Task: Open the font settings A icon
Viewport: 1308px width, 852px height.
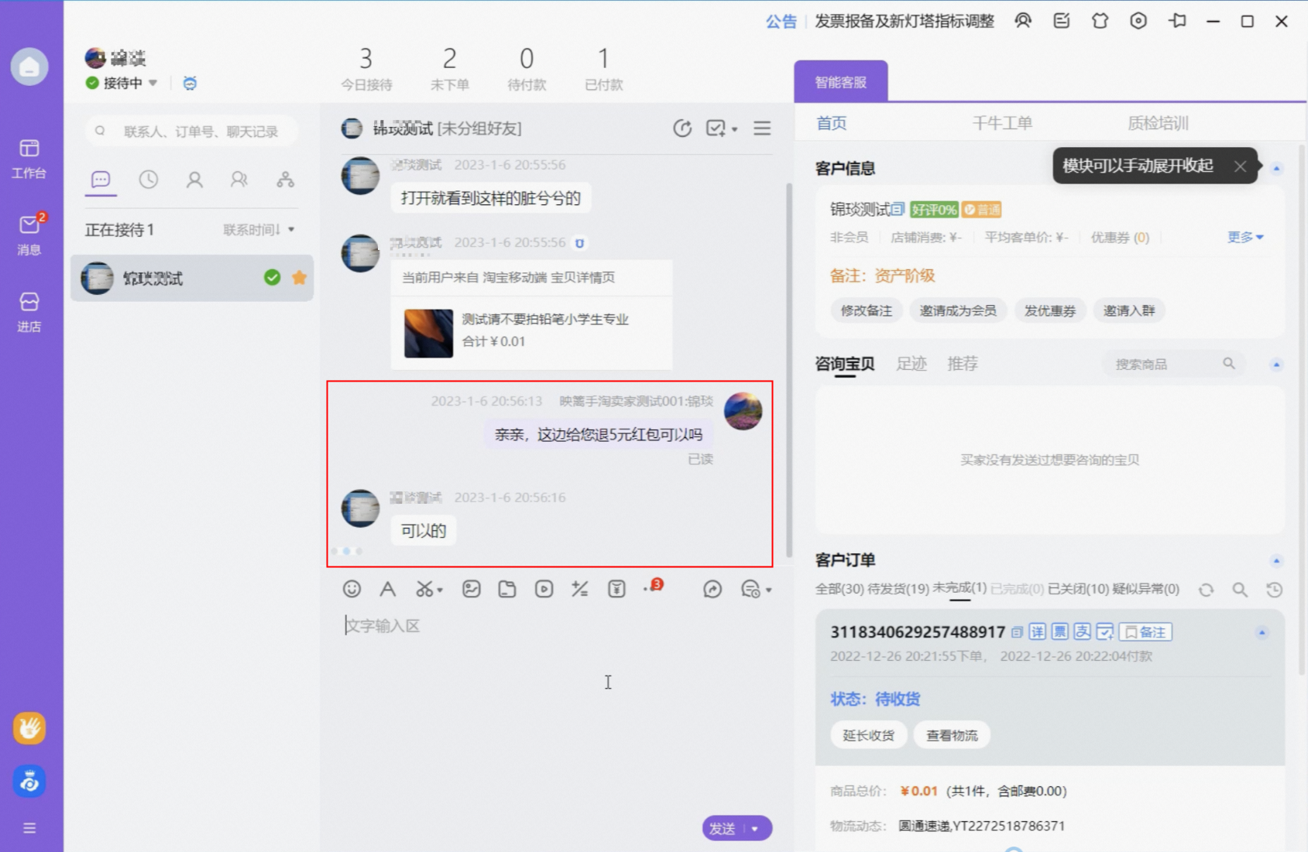Action: click(x=388, y=589)
